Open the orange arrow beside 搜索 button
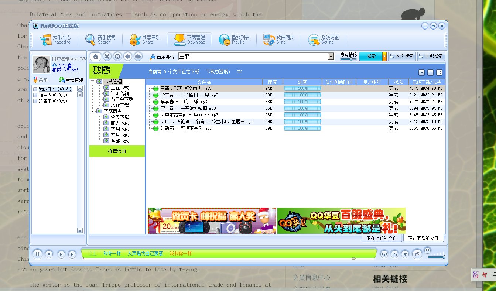The image size is (496, 291). click(384, 57)
